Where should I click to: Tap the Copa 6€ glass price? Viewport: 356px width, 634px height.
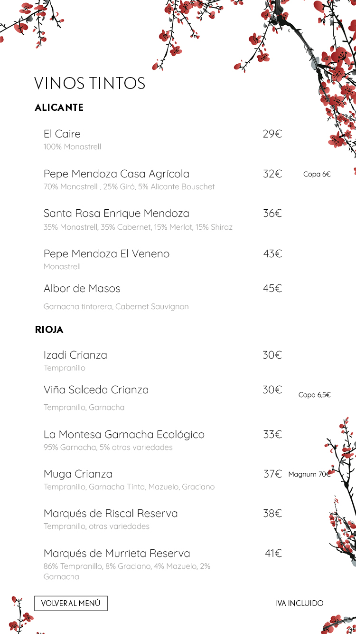(x=317, y=175)
